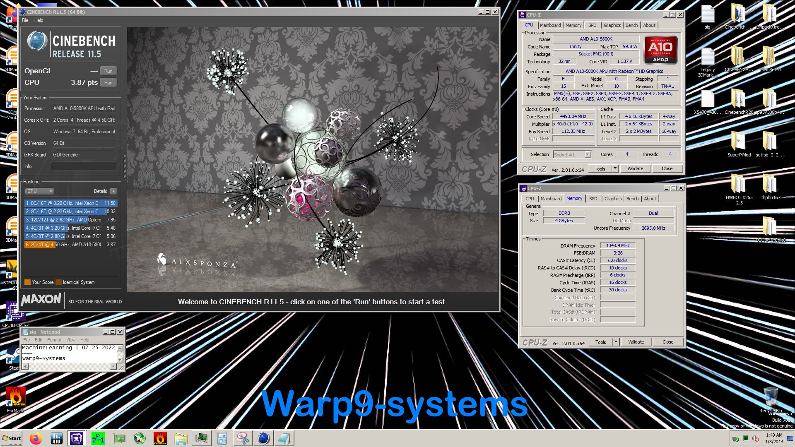Run the OpenGL test in Cinebench

[108, 71]
